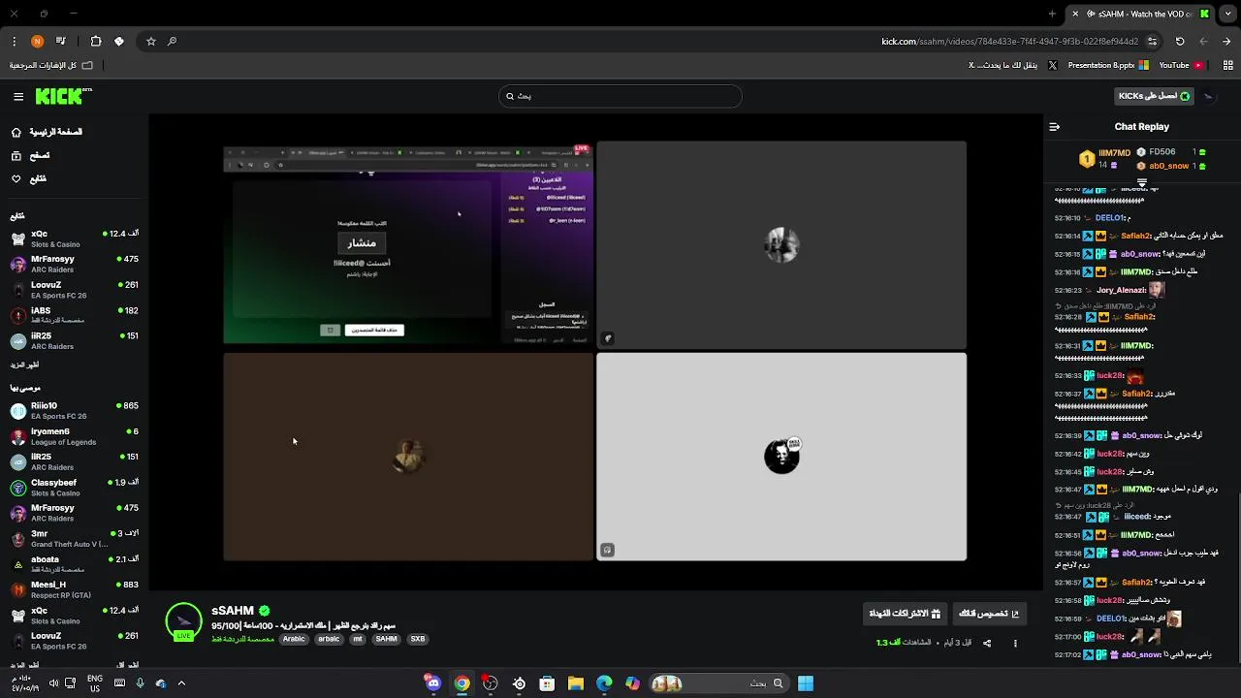Viewport: 1241px width, 698px height.
Task: Open a new Chrome tab
Action: click(x=1052, y=14)
